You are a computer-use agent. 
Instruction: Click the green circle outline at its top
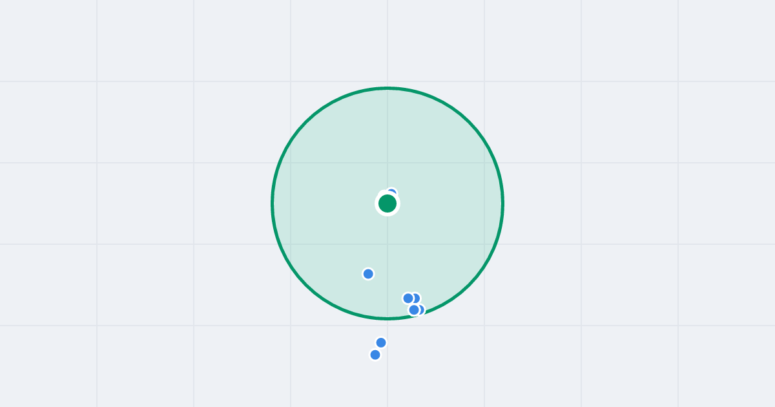click(387, 88)
